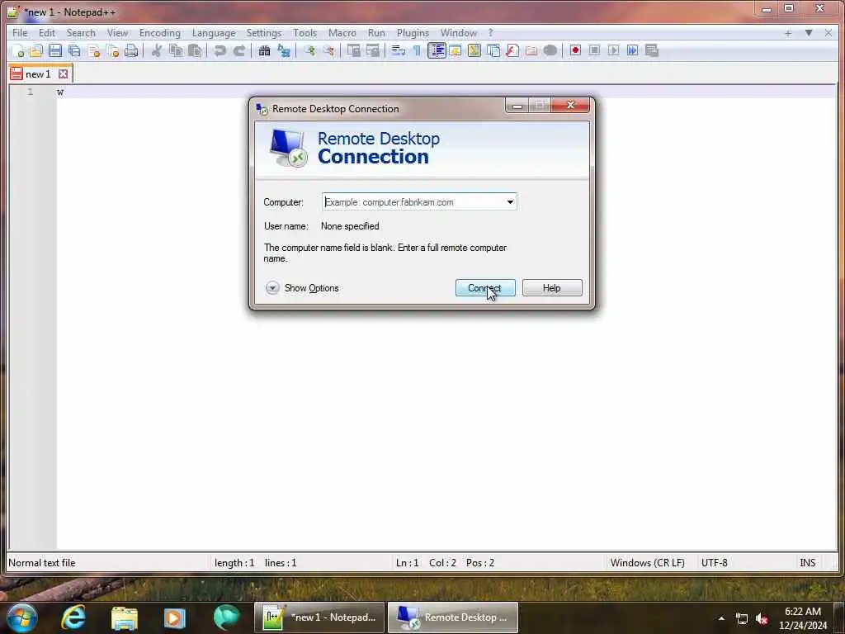845x634 pixels.
Task: Click the Windows (CR LF) status bar entry
Action: click(x=647, y=563)
